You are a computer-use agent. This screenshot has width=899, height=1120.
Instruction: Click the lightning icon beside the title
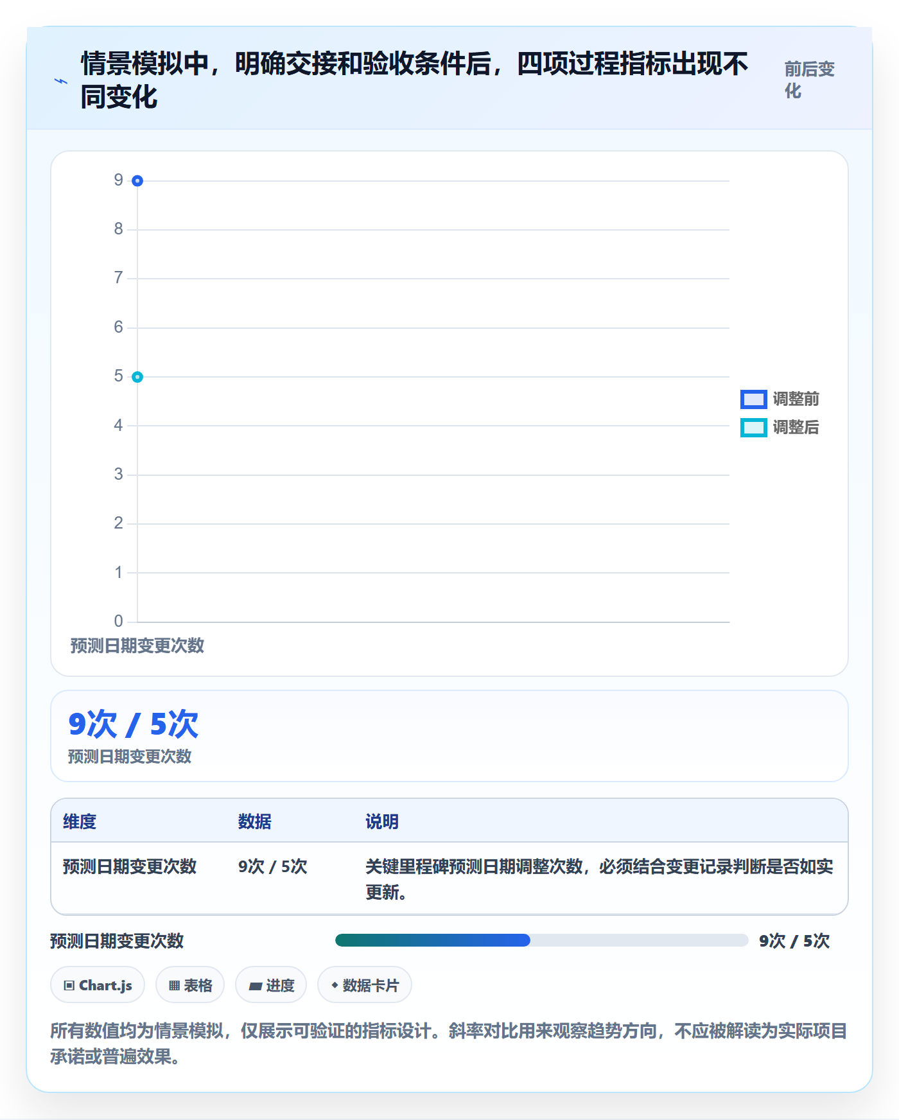(61, 81)
